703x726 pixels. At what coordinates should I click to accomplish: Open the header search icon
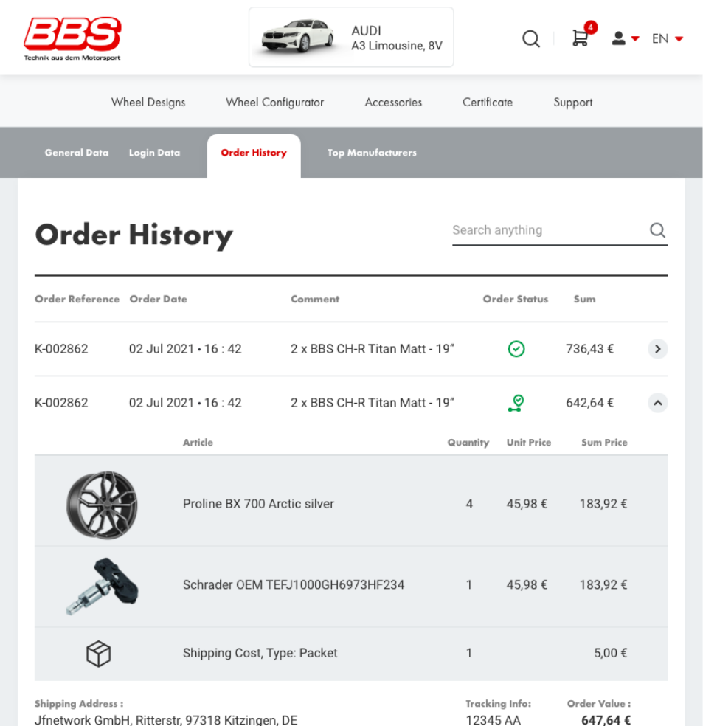(x=531, y=39)
